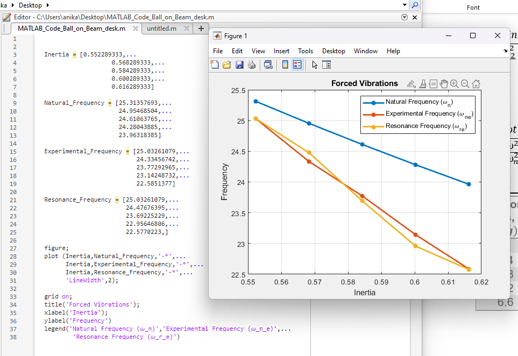This screenshot has width=518, height=356.
Task: Select the zoom in magnifier on the plot
Action: (x=455, y=84)
